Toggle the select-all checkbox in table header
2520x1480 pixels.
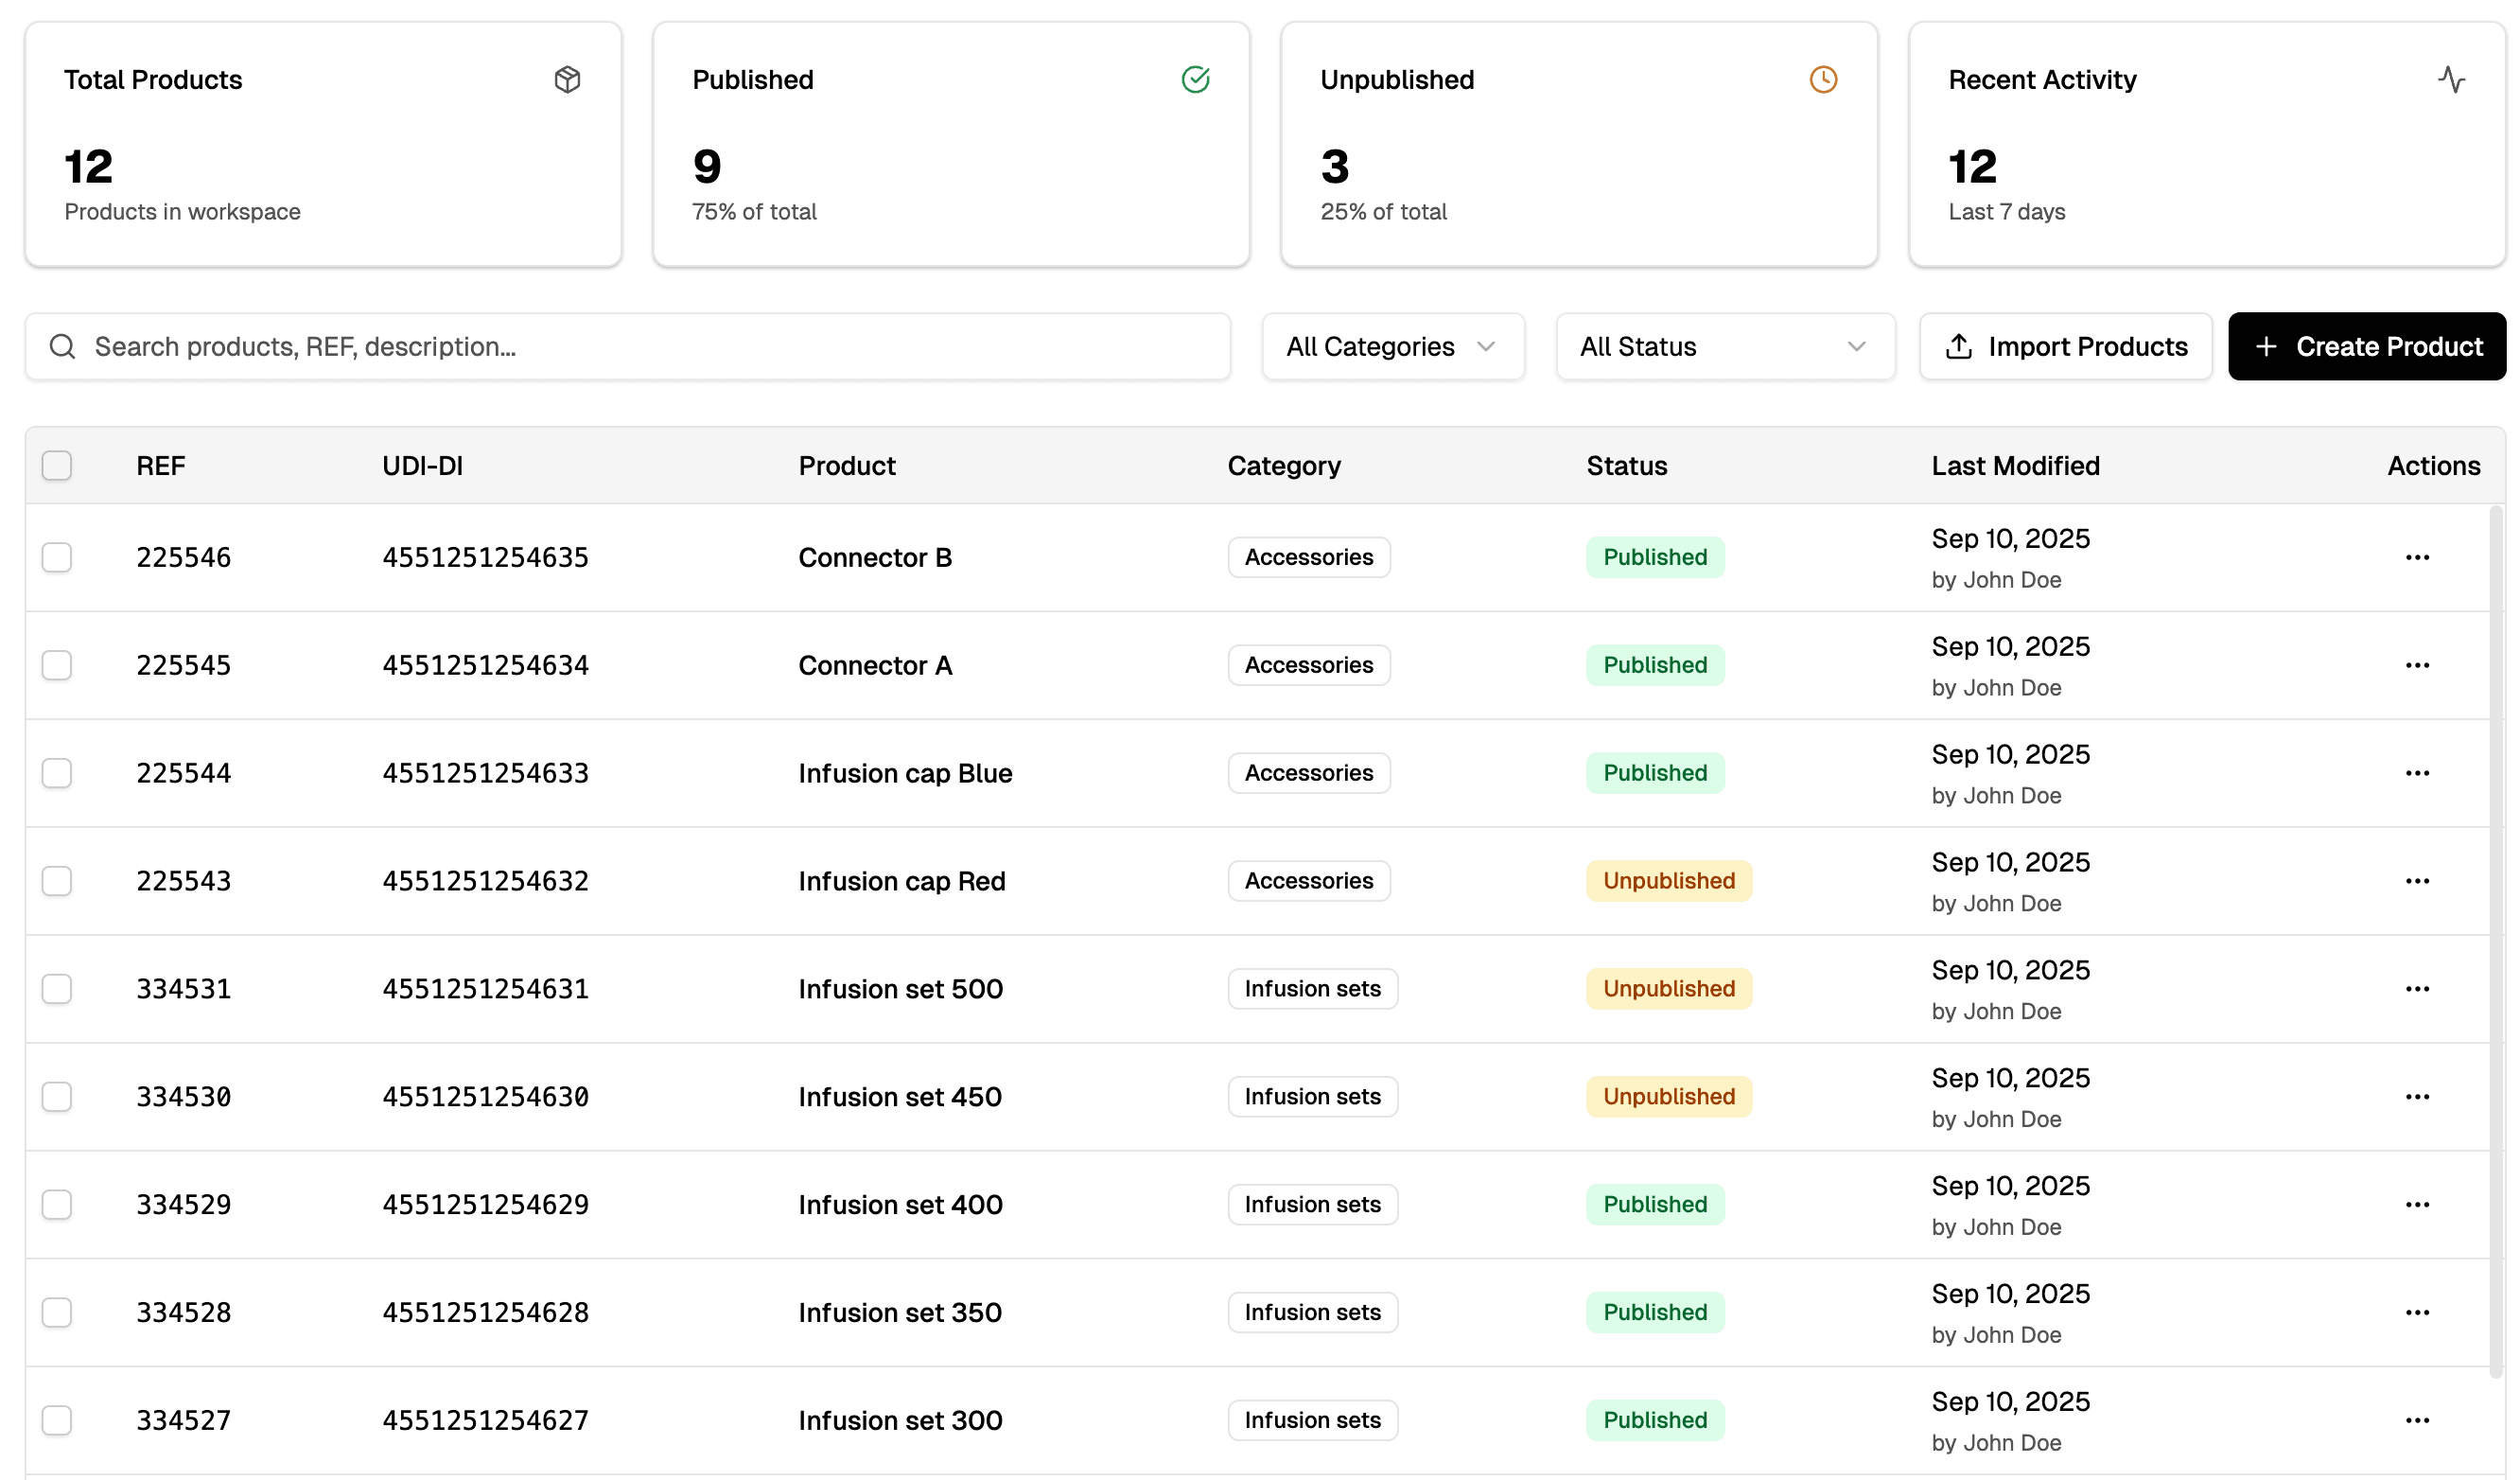57,466
